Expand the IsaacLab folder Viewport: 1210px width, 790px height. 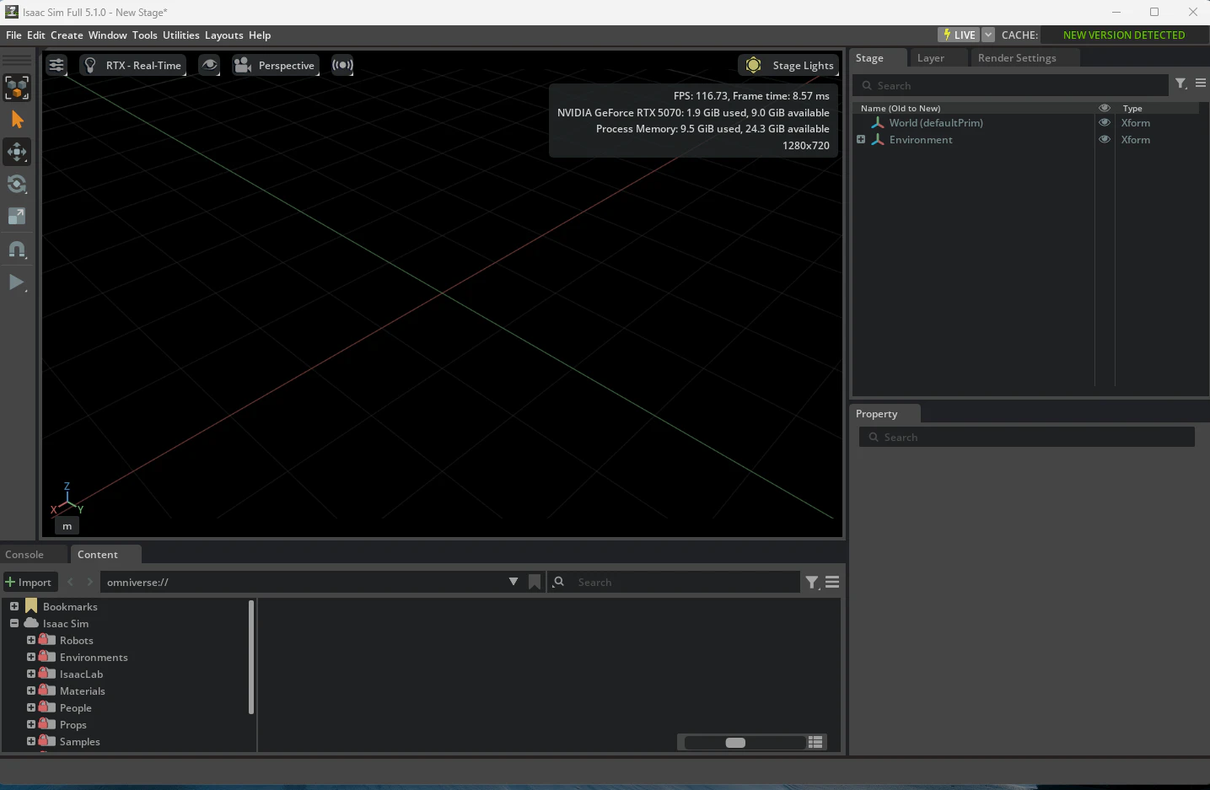click(x=31, y=674)
